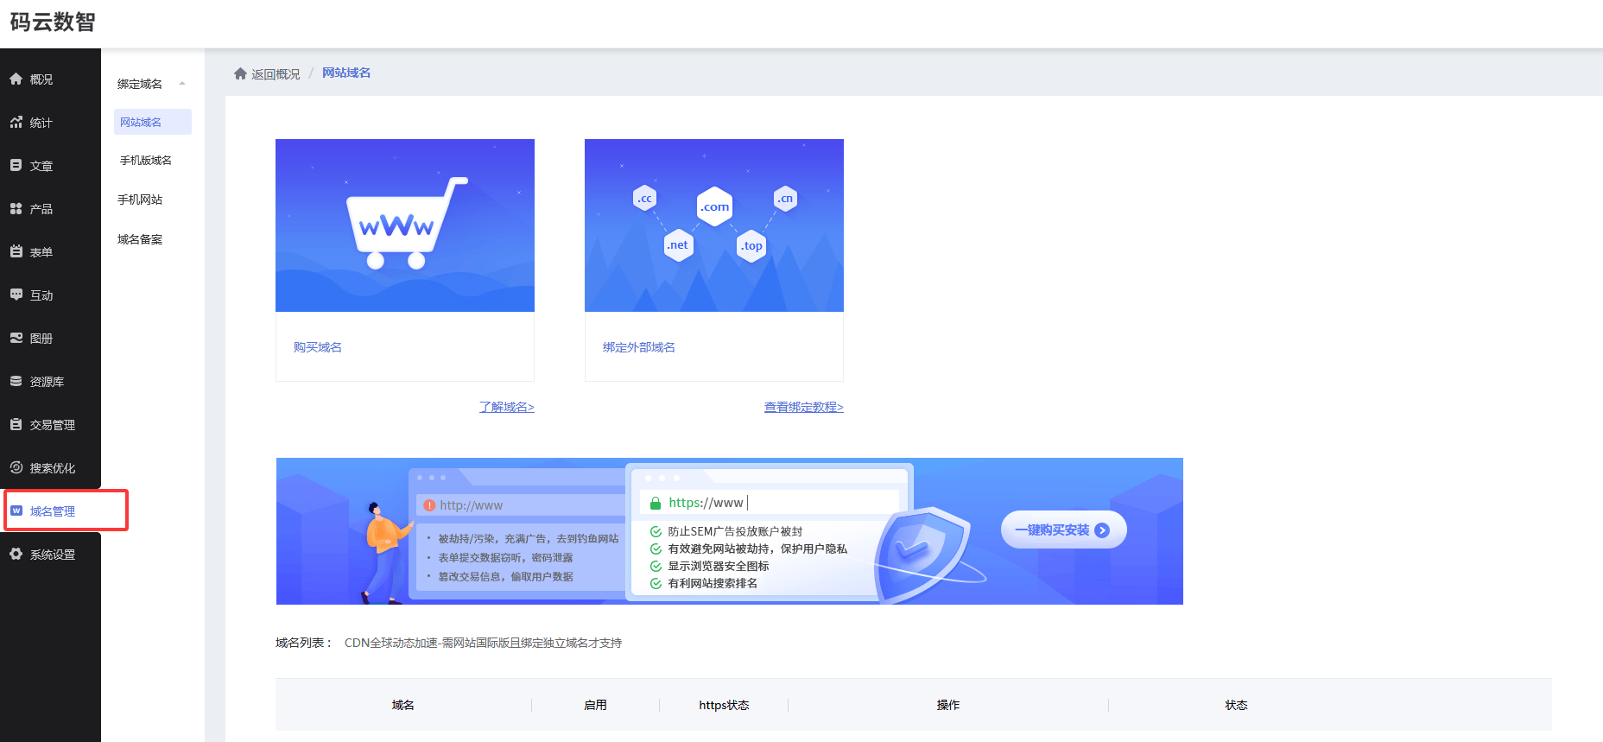Image resolution: width=1603 pixels, height=742 pixels.
Task: Switch to 手机版域名 submenu
Action: pos(146,161)
